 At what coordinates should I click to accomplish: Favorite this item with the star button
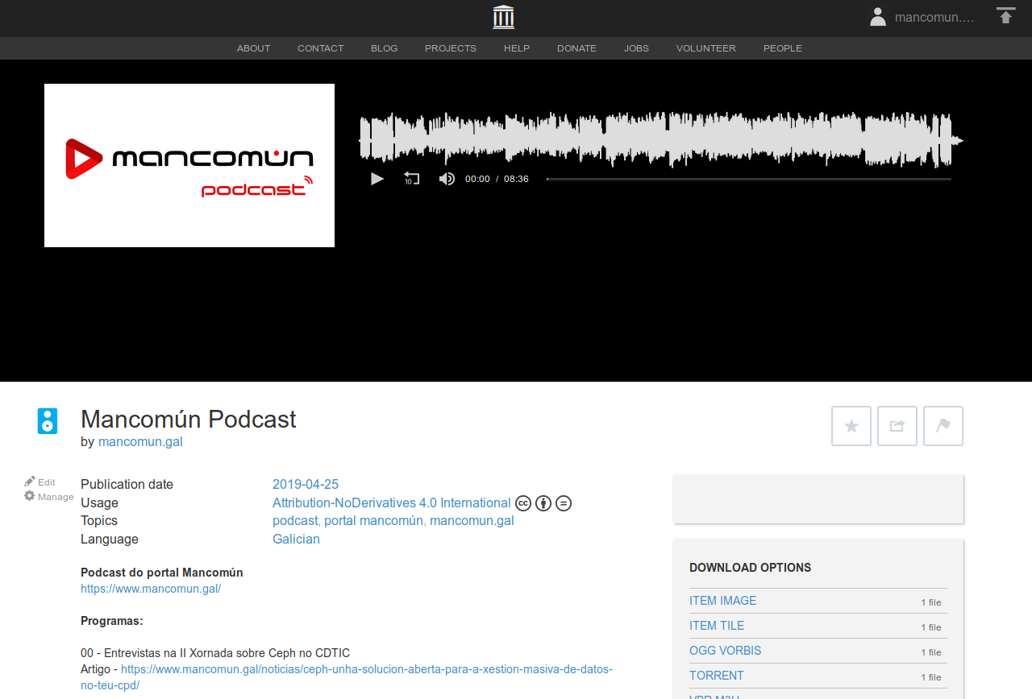tap(851, 426)
